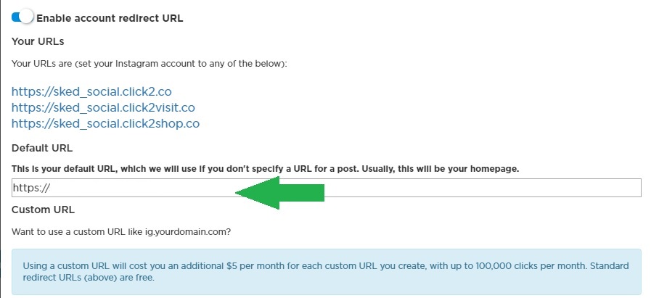Click the $5 per month pricing text
The width and height of the screenshot is (651, 298).
255,265
